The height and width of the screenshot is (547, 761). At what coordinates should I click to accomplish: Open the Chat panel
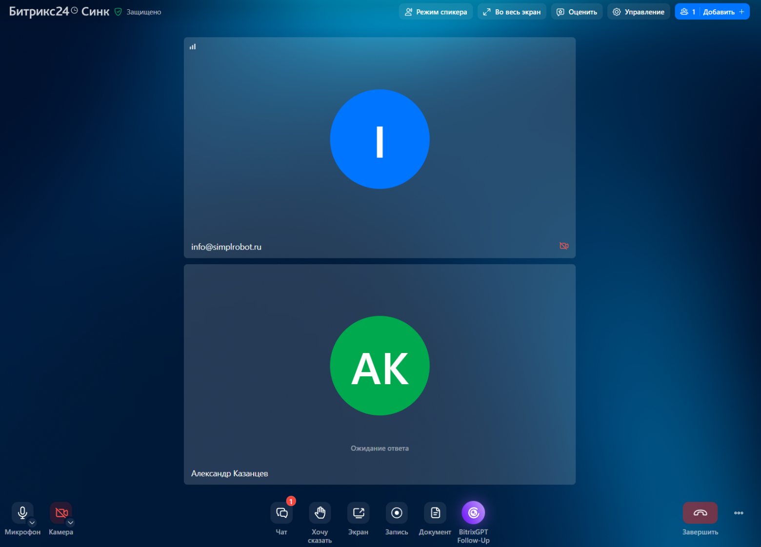click(281, 513)
